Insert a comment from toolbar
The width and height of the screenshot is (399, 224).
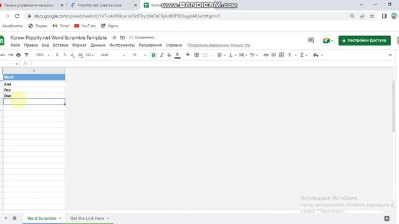(x=274, y=55)
